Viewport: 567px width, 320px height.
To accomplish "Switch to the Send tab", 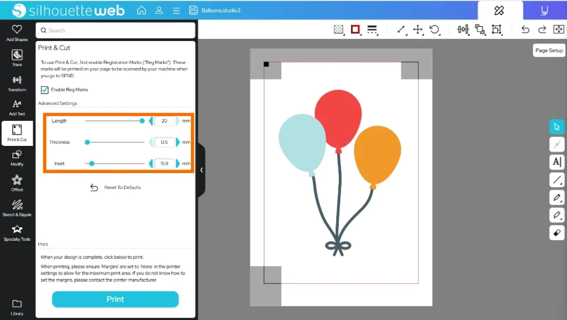I will point(544,10).
